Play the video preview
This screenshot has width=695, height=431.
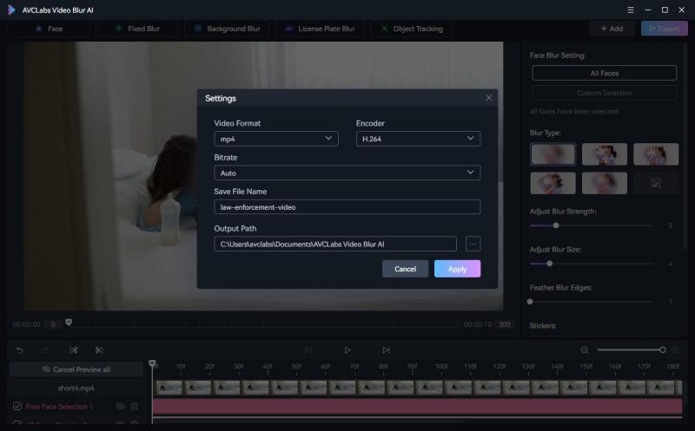(x=347, y=350)
